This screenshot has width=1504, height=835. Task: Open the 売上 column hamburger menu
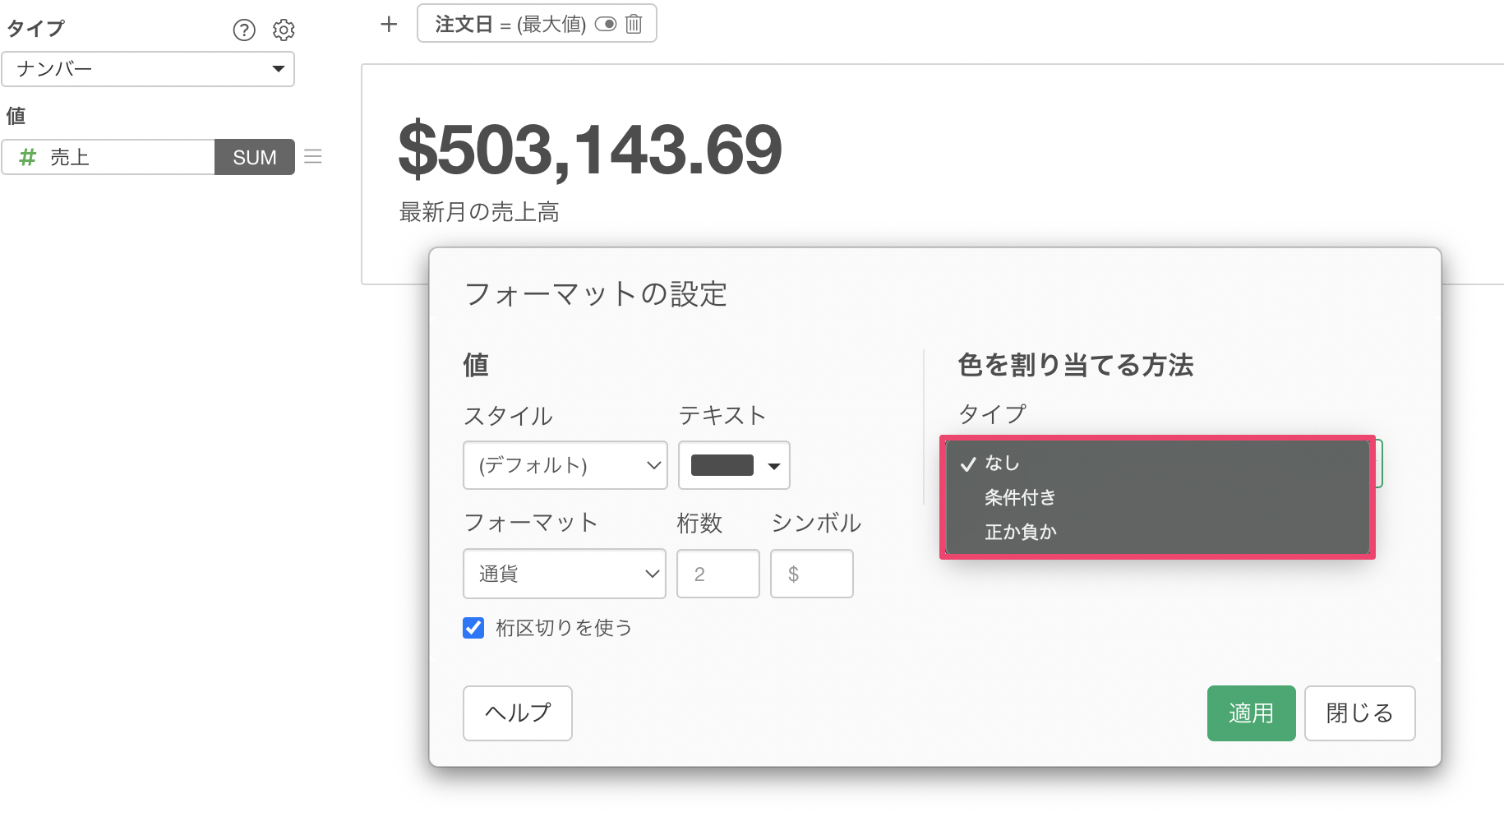313,156
